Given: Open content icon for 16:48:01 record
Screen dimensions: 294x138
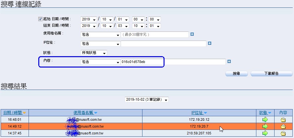Looking at the screenshot, I should click(x=283, y=120).
